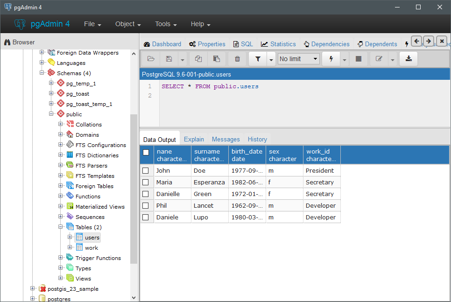Click the Edit pencil toolbar icon
This screenshot has width=451, height=302.
379,59
